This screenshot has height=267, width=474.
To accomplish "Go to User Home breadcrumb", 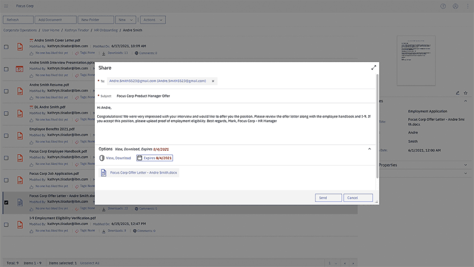I will click(51, 30).
